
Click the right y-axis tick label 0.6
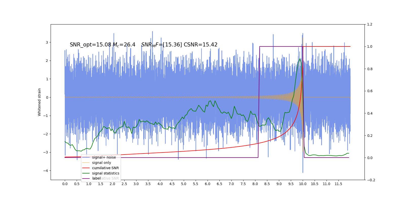[x=370, y=91]
